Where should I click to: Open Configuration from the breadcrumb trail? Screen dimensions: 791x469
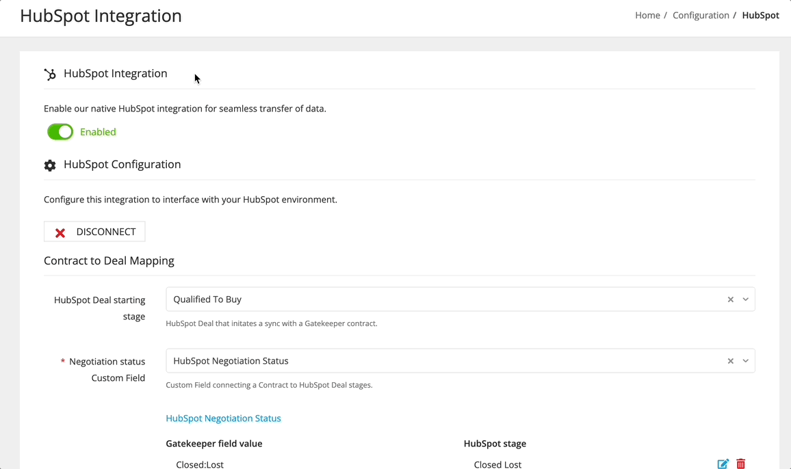[701, 14]
